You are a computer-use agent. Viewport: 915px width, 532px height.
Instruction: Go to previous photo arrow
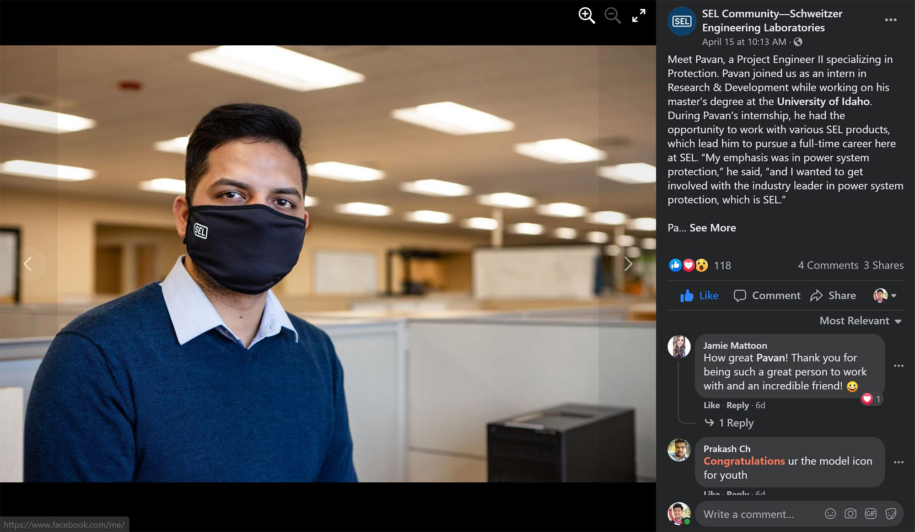(x=28, y=264)
